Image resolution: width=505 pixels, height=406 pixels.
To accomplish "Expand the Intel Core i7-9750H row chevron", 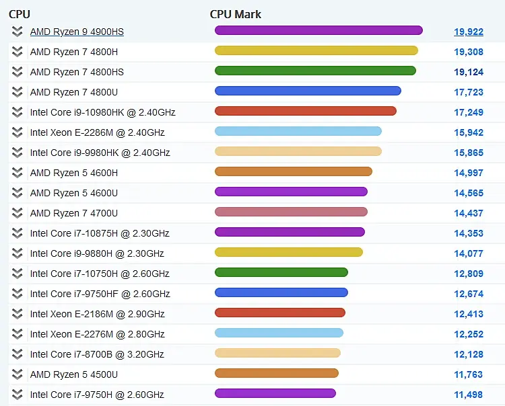I will tap(17, 395).
